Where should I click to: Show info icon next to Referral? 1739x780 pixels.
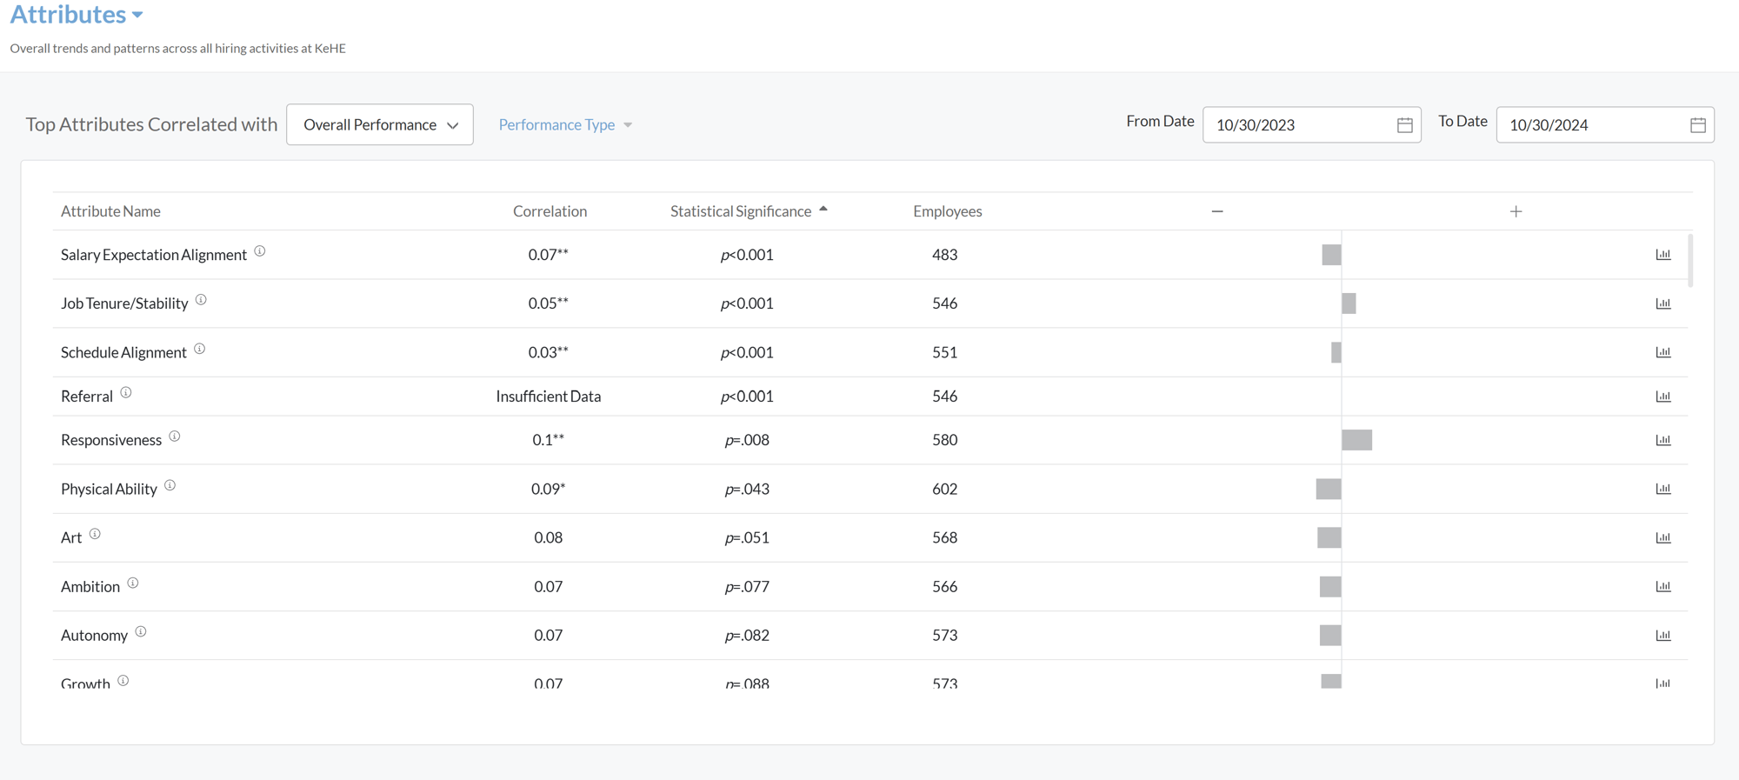(x=126, y=393)
